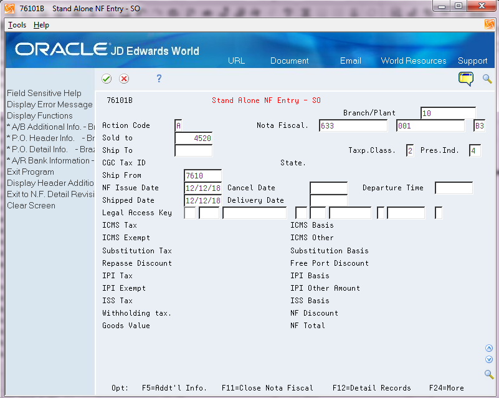Click F11=Close Nota Fiscal function key
Viewport: 499px width, 398px height.
[267, 388]
